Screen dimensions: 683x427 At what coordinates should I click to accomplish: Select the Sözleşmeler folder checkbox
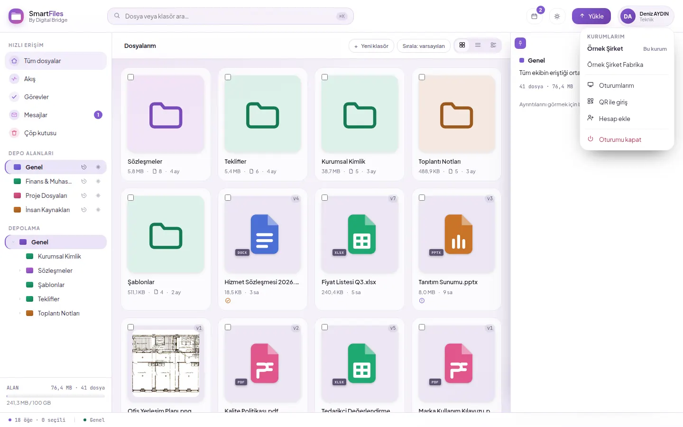coord(131,77)
